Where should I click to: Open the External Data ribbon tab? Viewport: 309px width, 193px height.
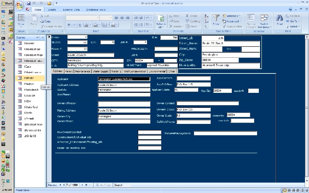[x=71, y=10]
